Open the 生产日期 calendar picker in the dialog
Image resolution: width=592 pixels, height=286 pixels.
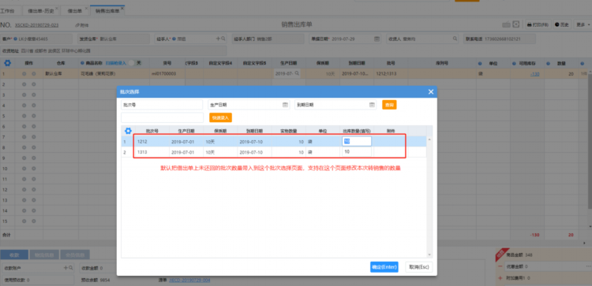[x=286, y=105]
